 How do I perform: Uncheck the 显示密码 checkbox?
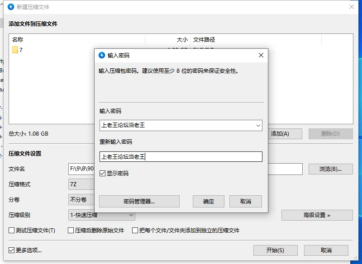click(x=103, y=174)
